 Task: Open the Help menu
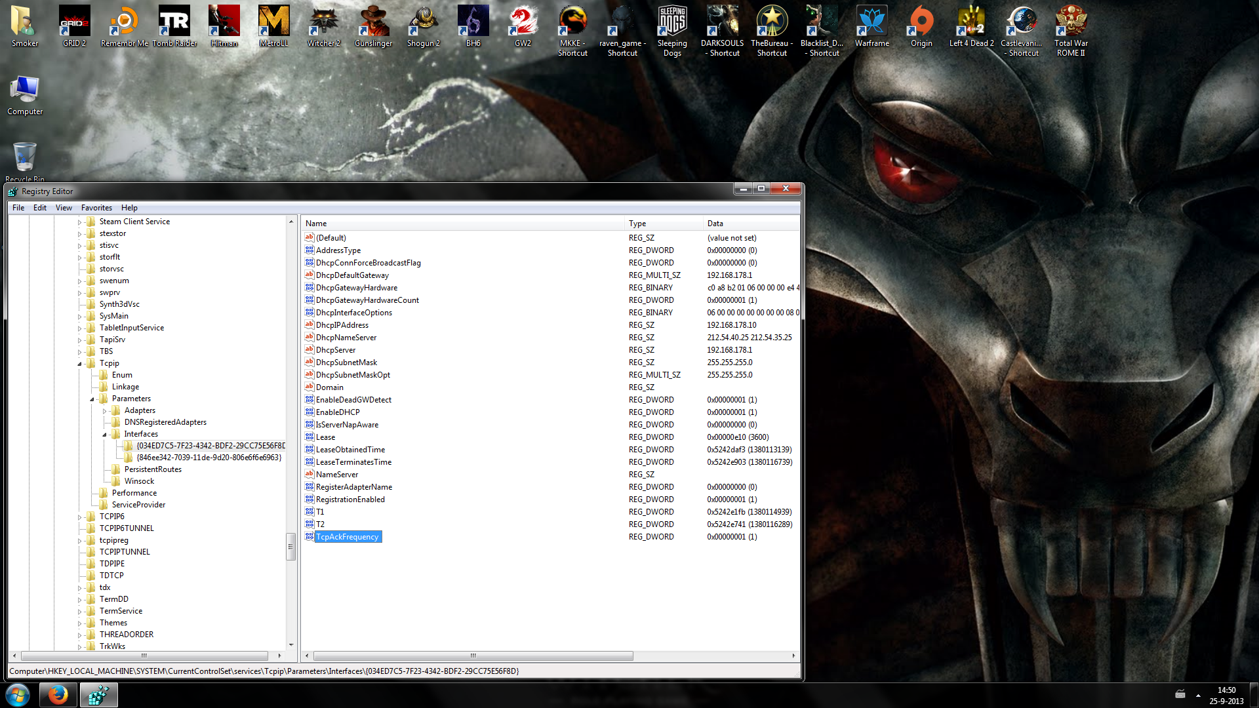click(129, 208)
